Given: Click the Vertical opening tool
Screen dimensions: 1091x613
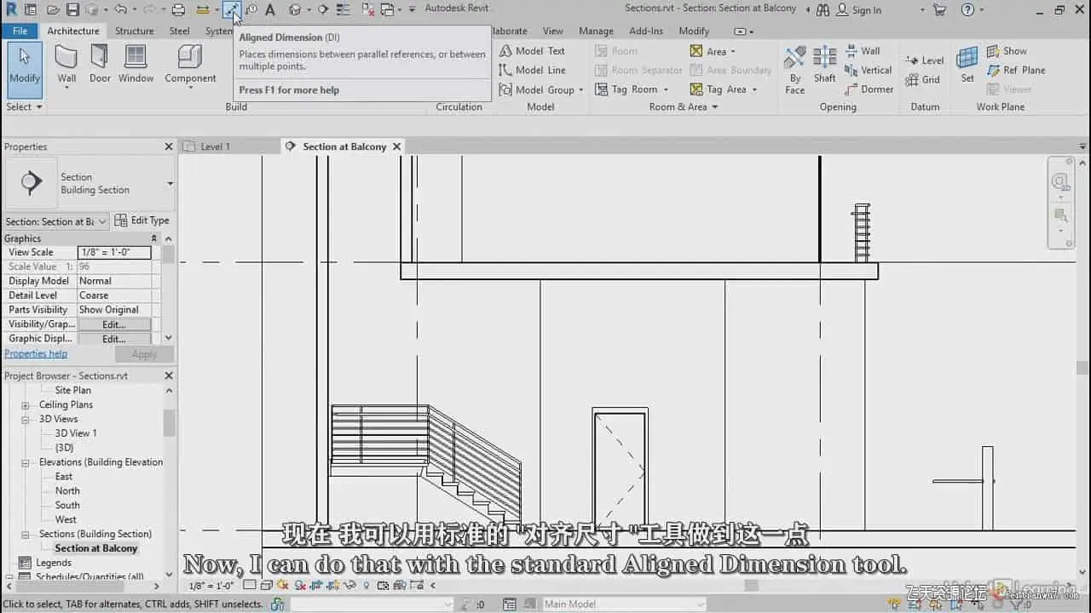Looking at the screenshot, I should [x=869, y=71].
